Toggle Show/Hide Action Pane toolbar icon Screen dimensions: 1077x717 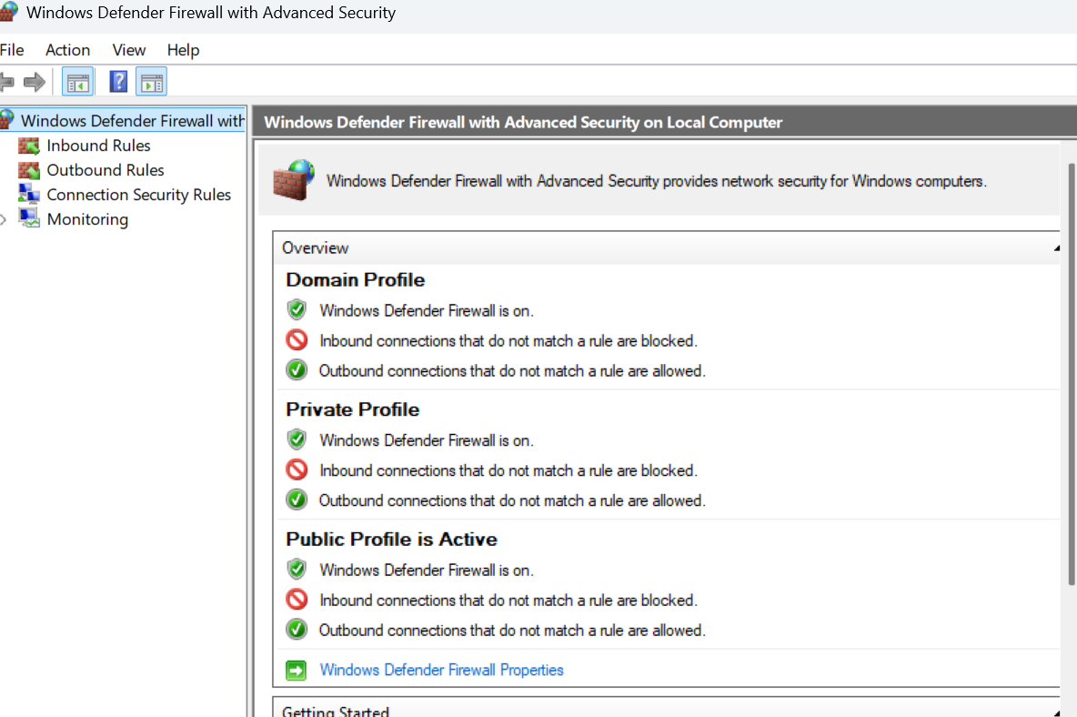click(x=151, y=82)
